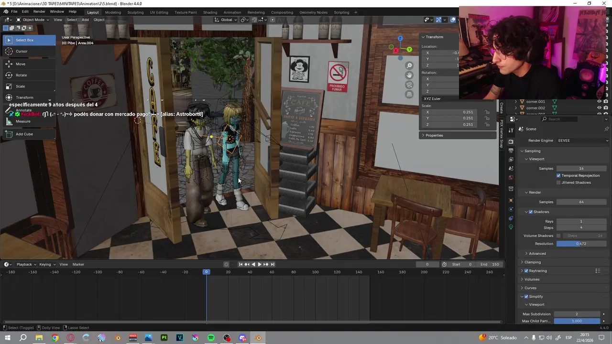
Task: Switch to the Geometry Nodes workspace tab
Action: pos(313,12)
